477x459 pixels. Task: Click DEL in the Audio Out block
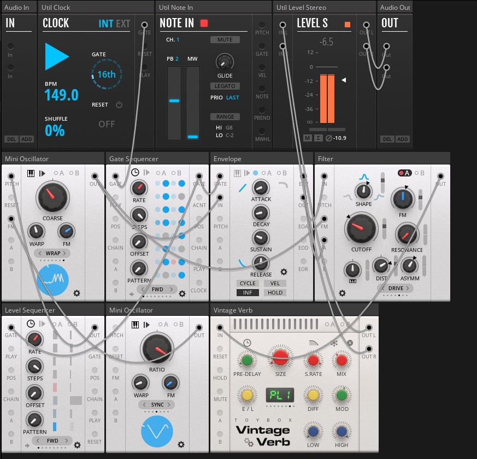[387, 139]
